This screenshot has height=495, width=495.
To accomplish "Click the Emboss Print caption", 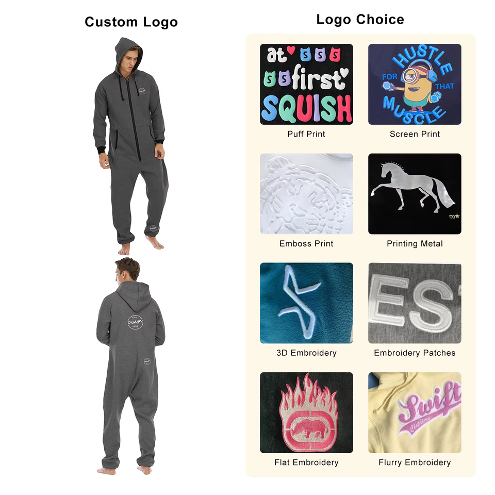I will [306, 244].
